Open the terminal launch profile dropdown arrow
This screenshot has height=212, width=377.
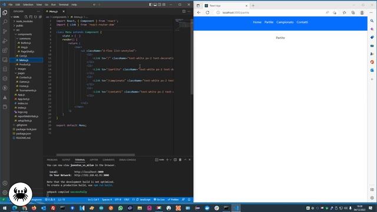point(171,160)
